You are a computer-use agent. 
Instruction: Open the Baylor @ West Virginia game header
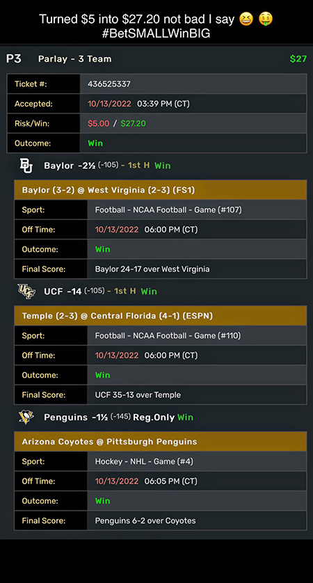coord(160,190)
